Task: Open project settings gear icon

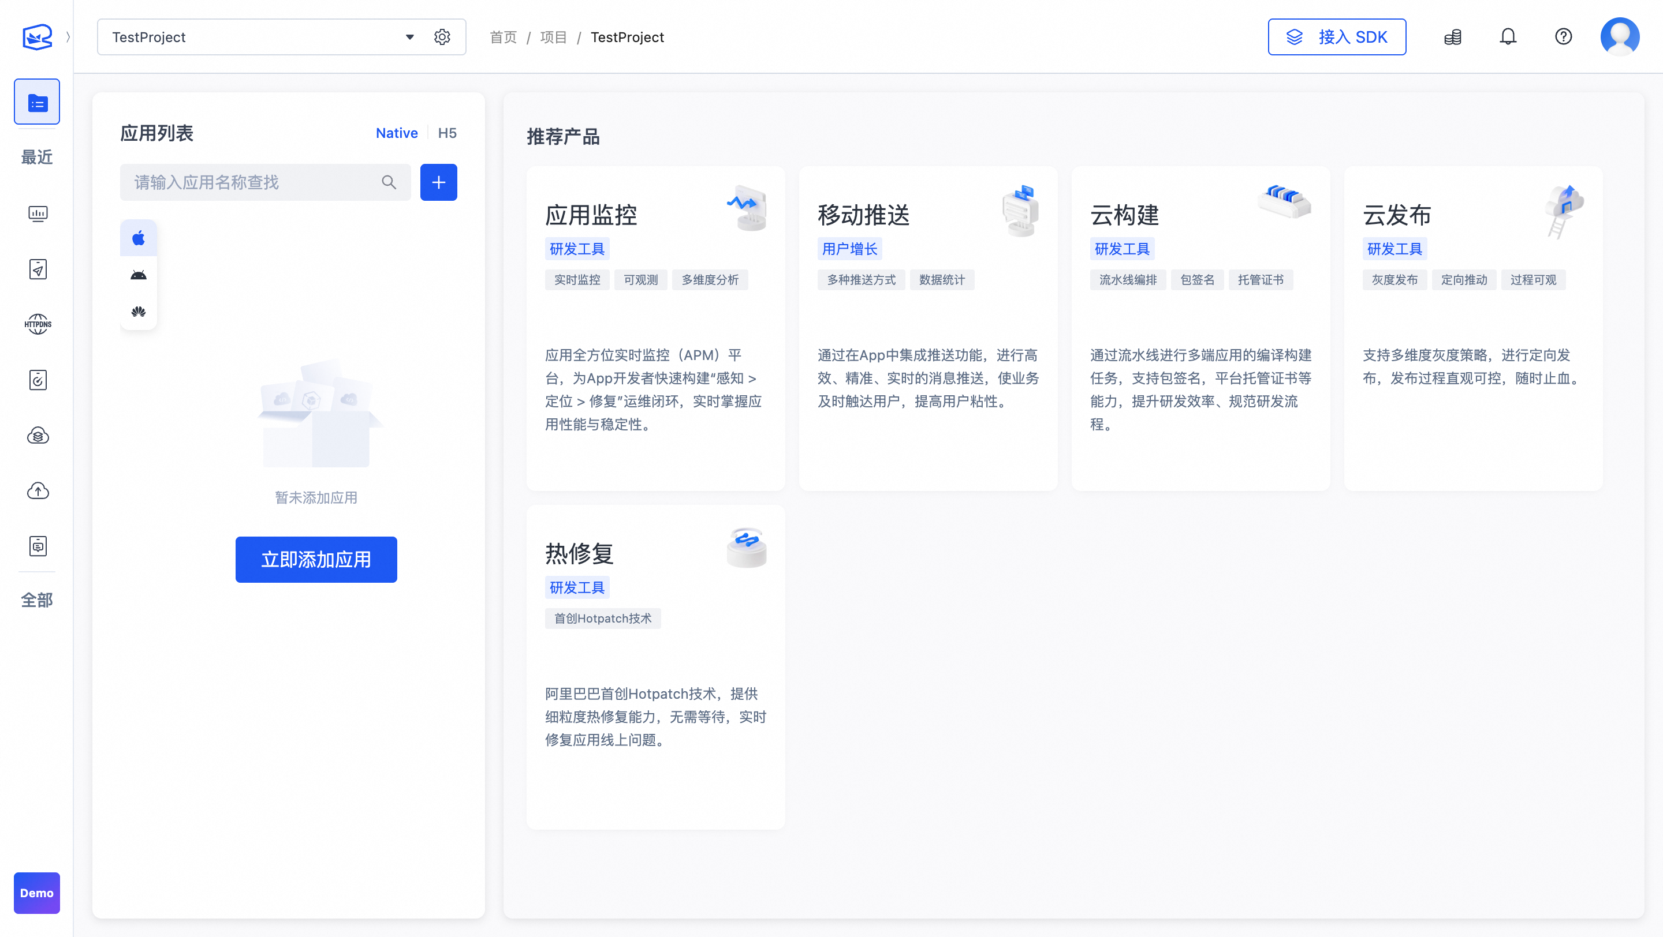Action: [442, 38]
